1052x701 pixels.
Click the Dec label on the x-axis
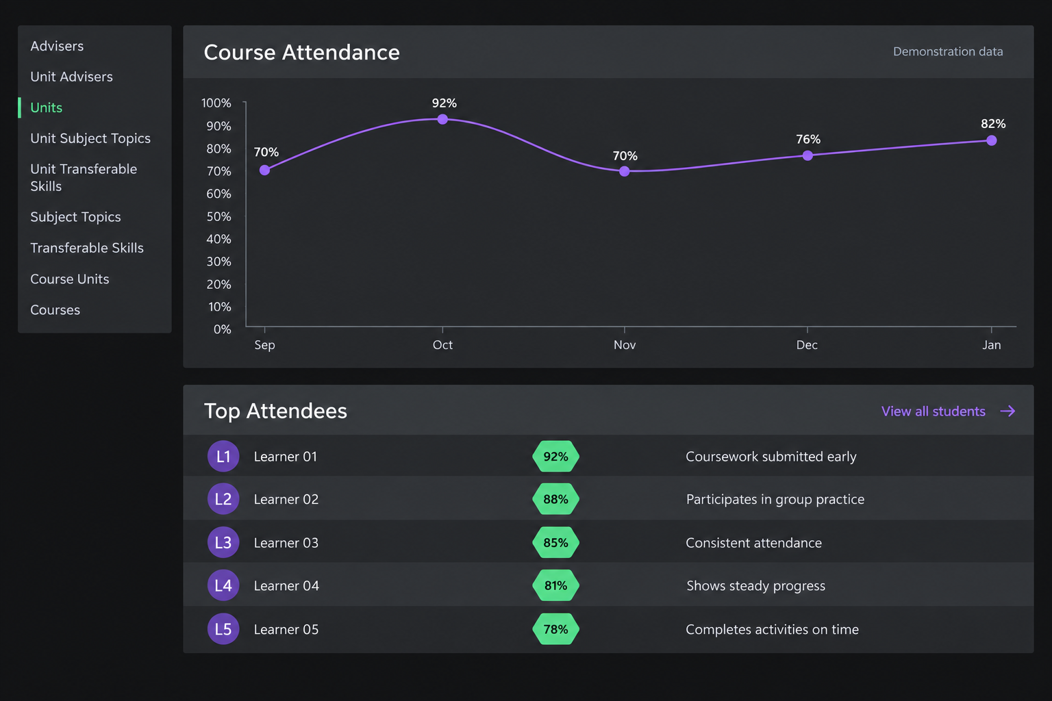tap(807, 345)
